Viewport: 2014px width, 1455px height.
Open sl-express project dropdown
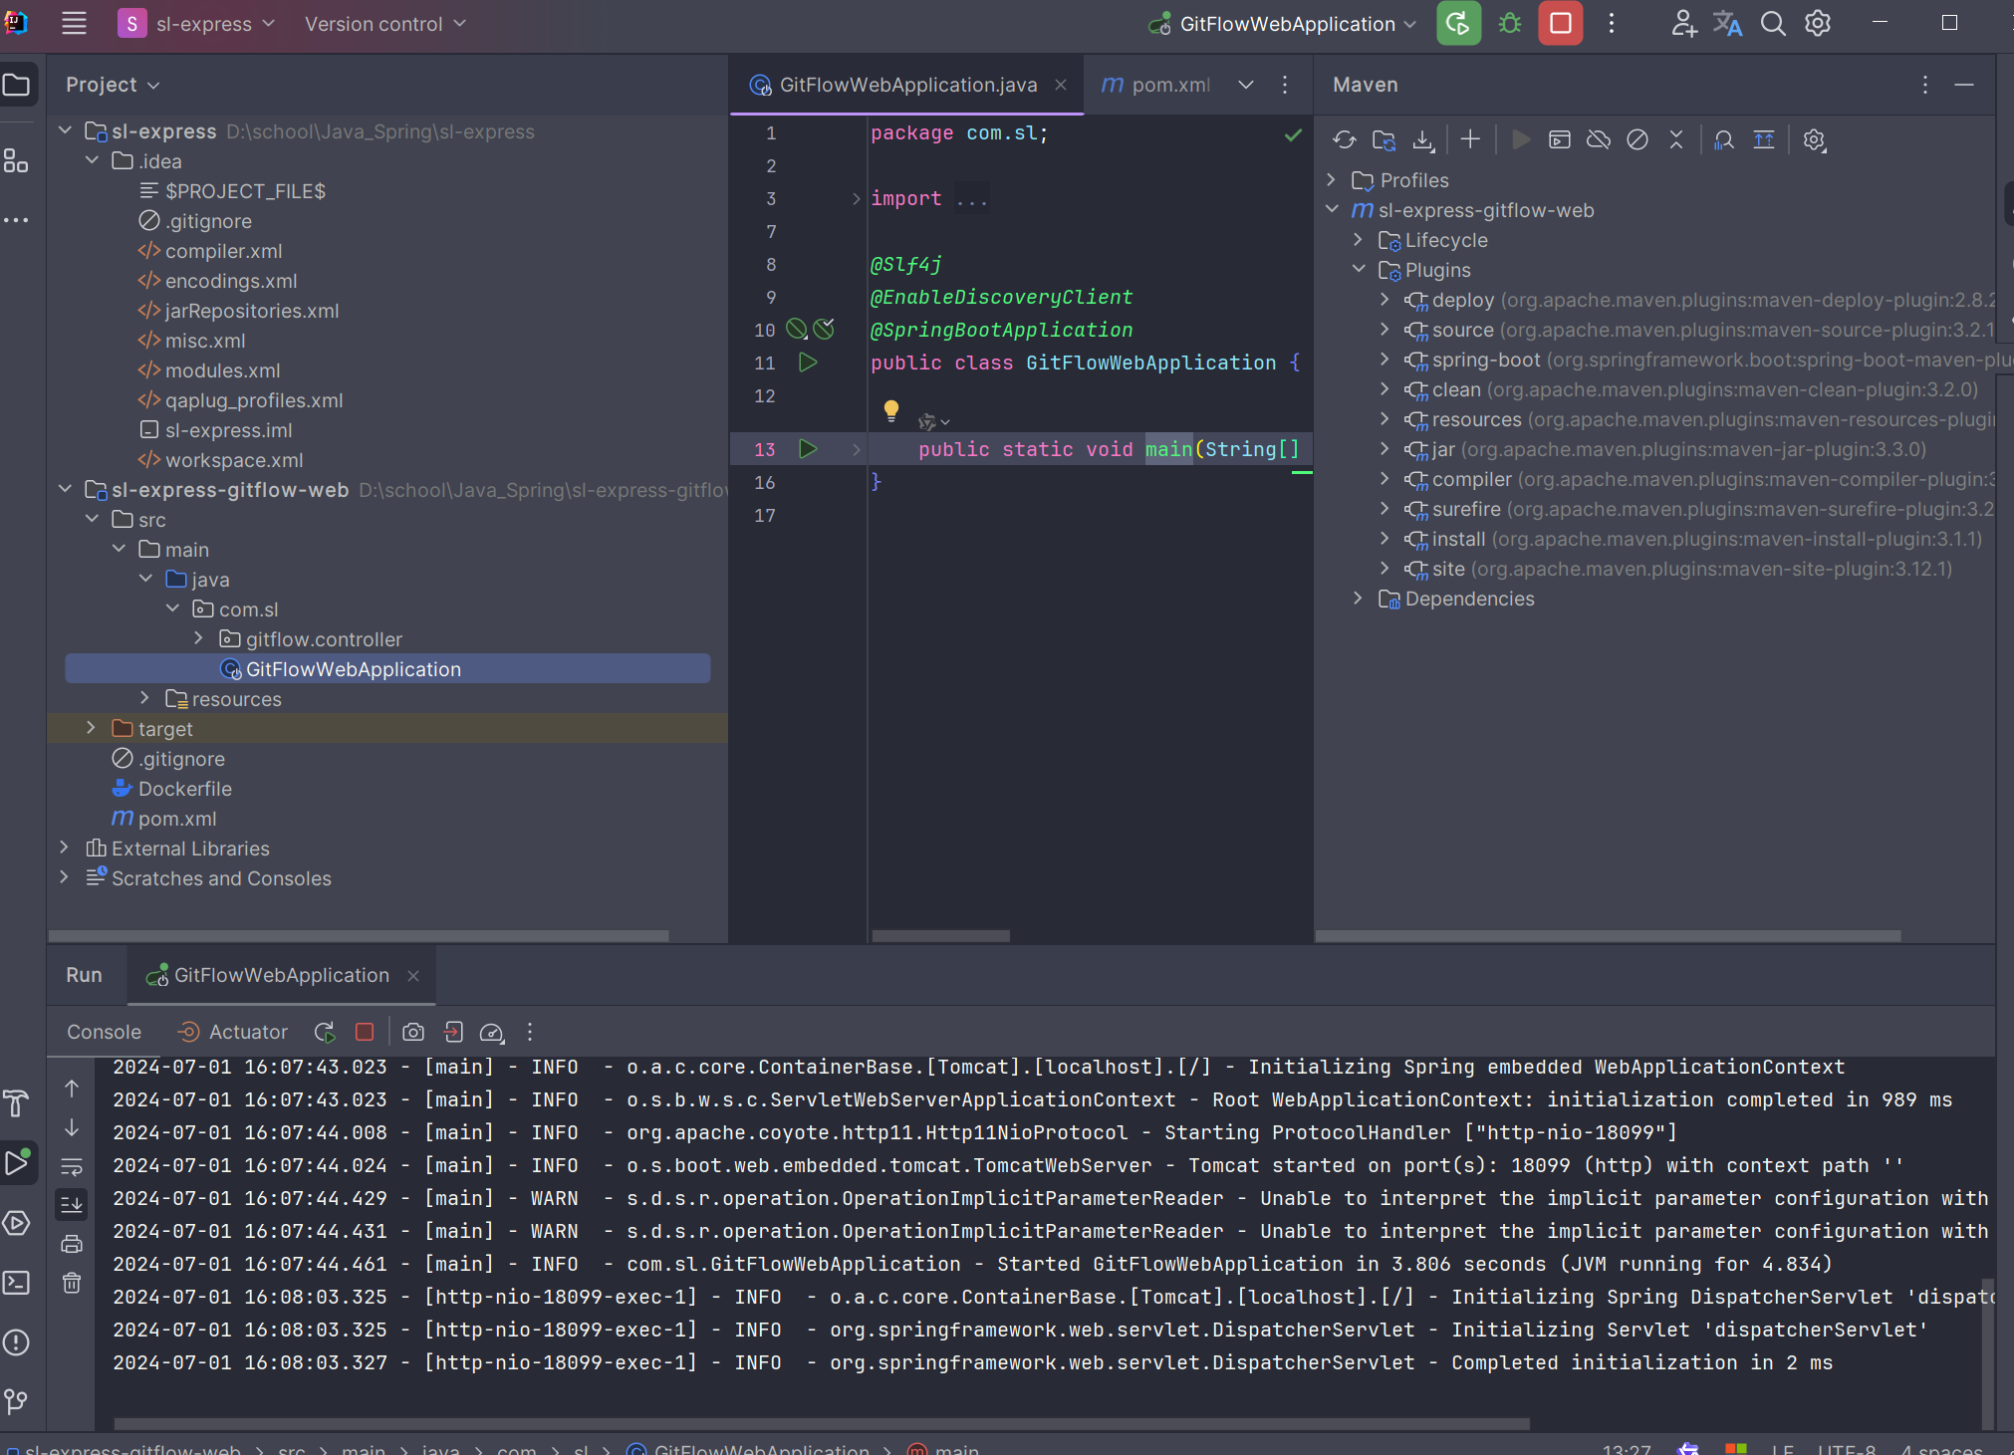(x=196, y=24)
